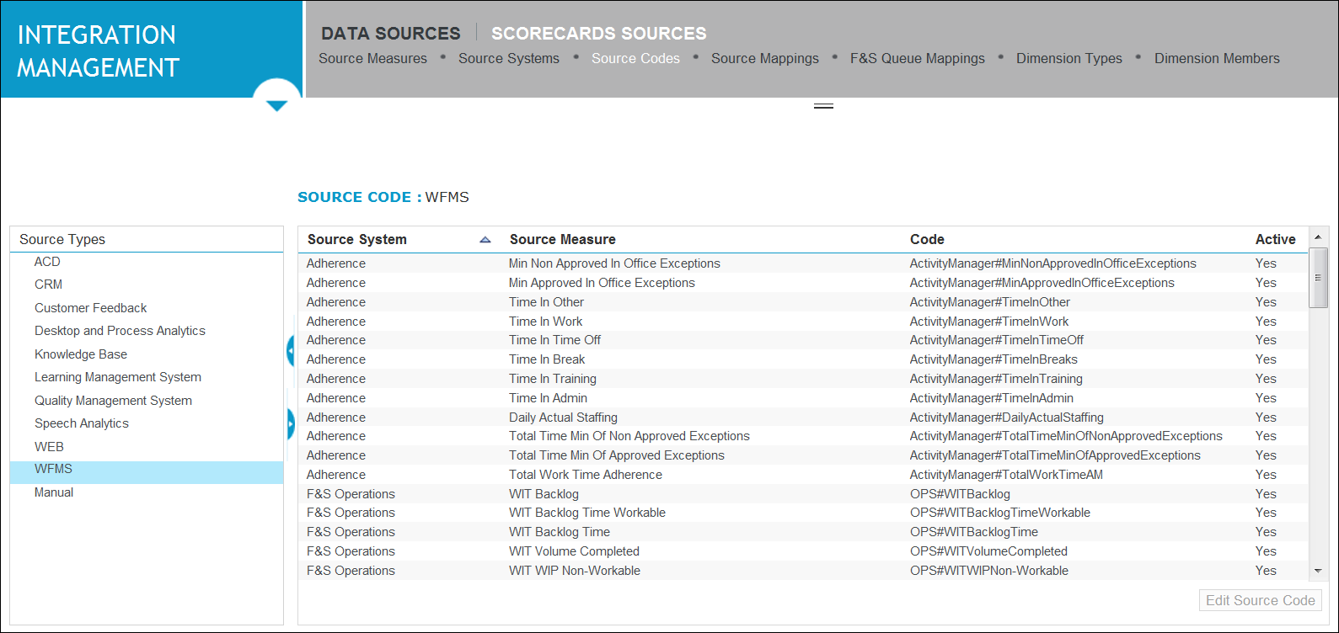Viewport: 1339px width, 633px height.
Task: Click Total Time Min Of Approved Exceptions
Action: tap(617, 455)
